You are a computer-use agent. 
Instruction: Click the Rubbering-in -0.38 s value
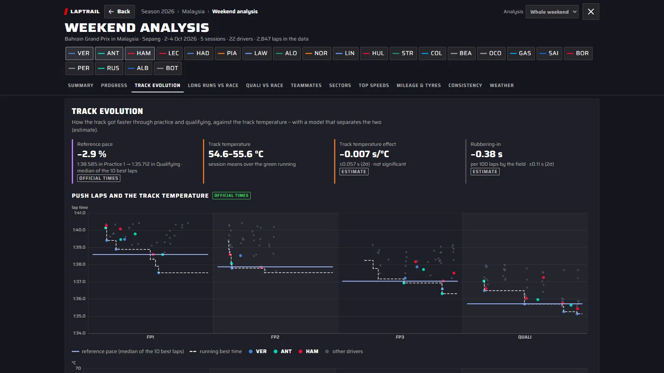tap(486, 154)
